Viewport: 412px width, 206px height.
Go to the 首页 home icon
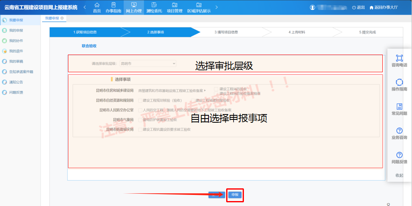97,5
